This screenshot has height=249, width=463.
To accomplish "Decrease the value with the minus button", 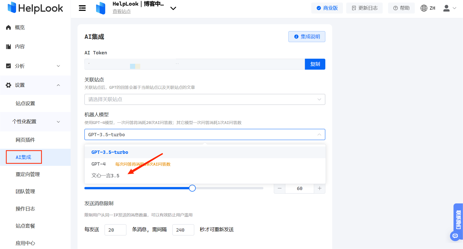I will [280, 189].
